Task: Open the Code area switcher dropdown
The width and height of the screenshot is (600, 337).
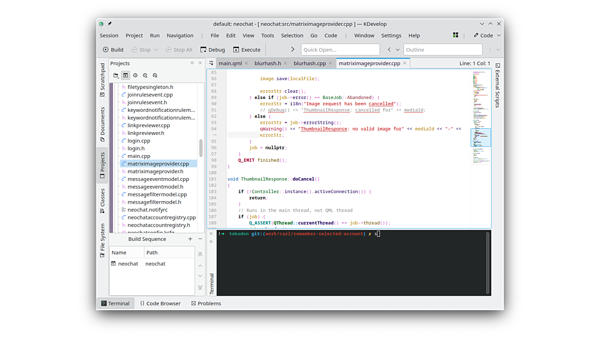Action: [x=487, y=35]
